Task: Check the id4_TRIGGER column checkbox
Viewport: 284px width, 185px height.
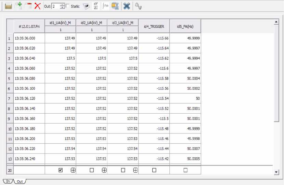Action: tap(154, 170)
